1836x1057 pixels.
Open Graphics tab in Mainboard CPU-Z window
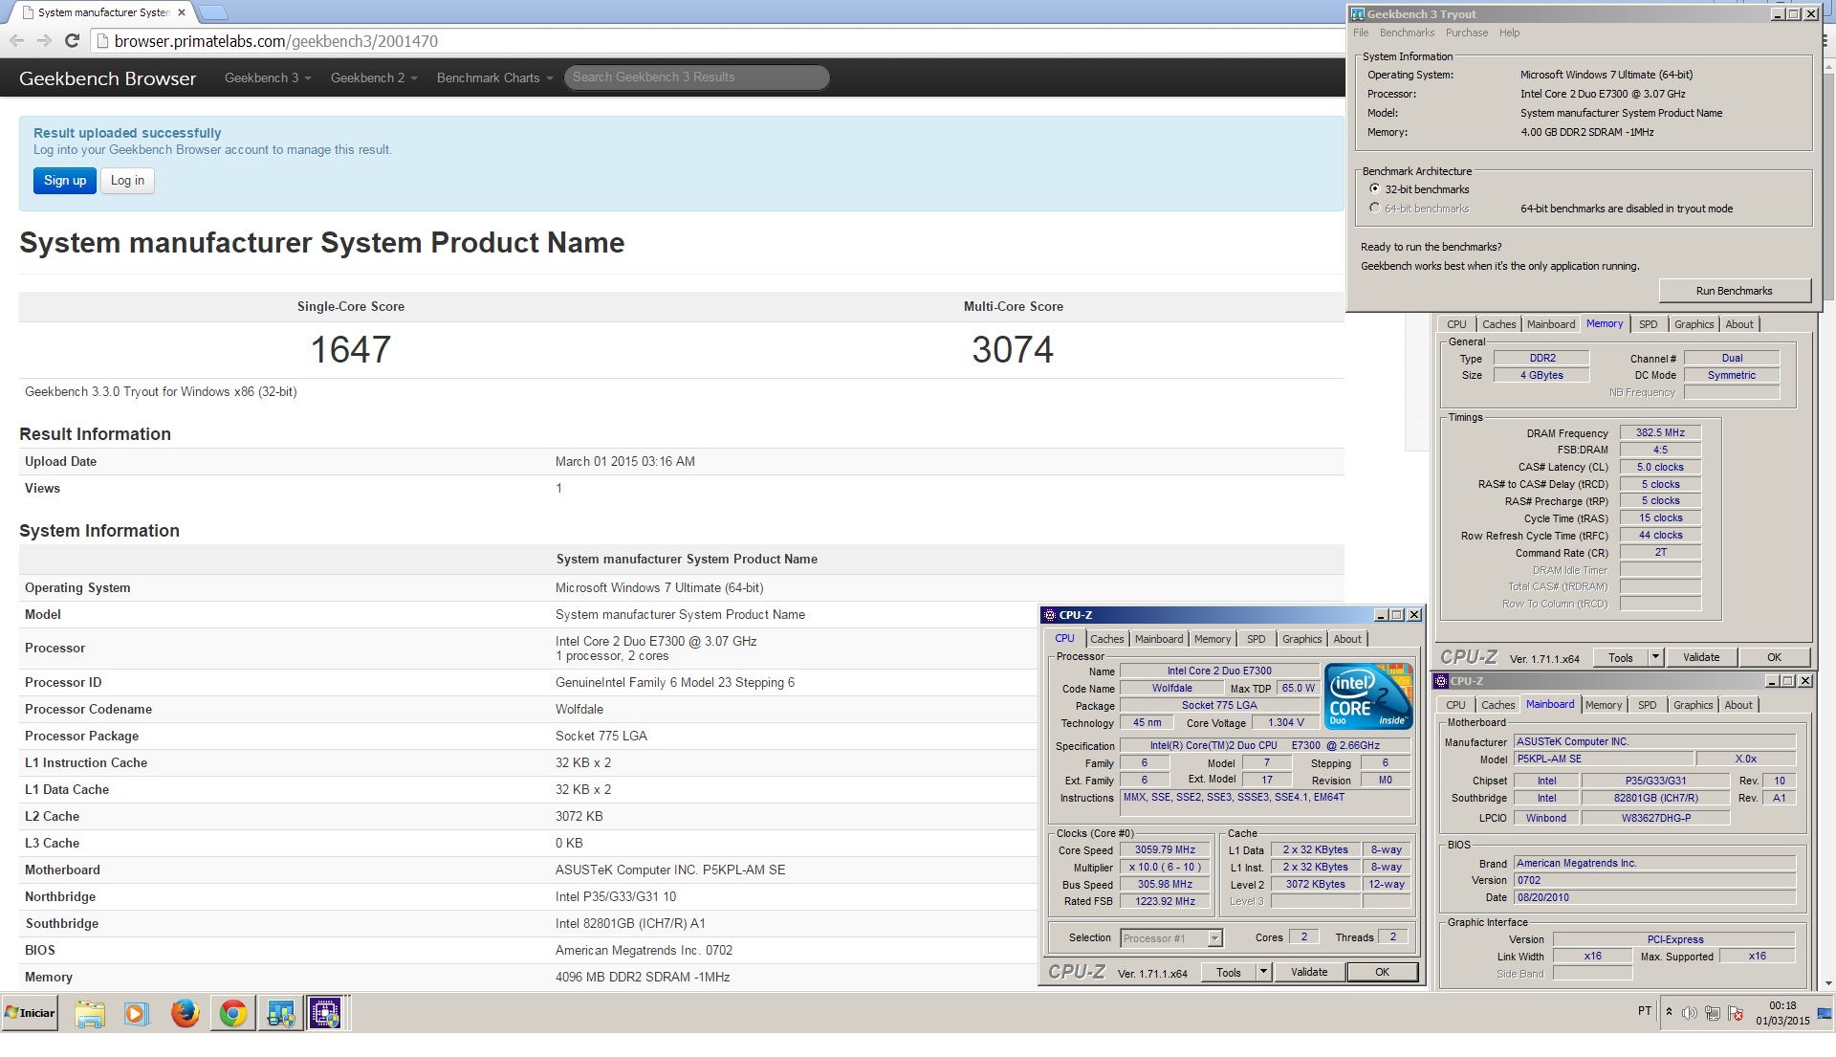point(1693,705)
